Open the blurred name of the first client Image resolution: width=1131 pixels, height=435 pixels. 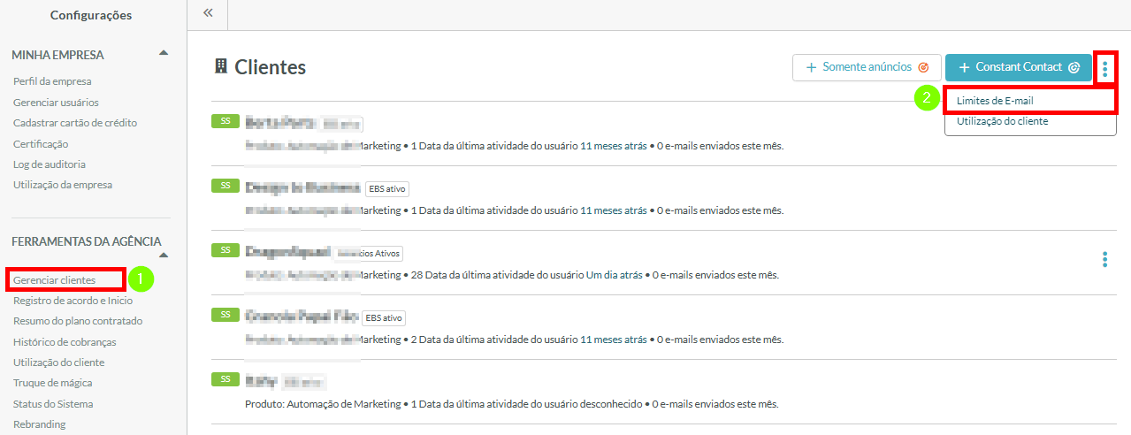[x=279, y=123]
